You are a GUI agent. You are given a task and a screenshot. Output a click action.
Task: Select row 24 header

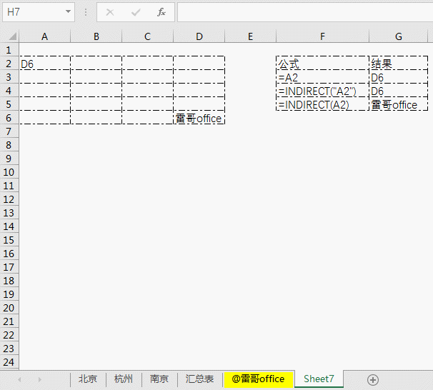click(9, 362)
